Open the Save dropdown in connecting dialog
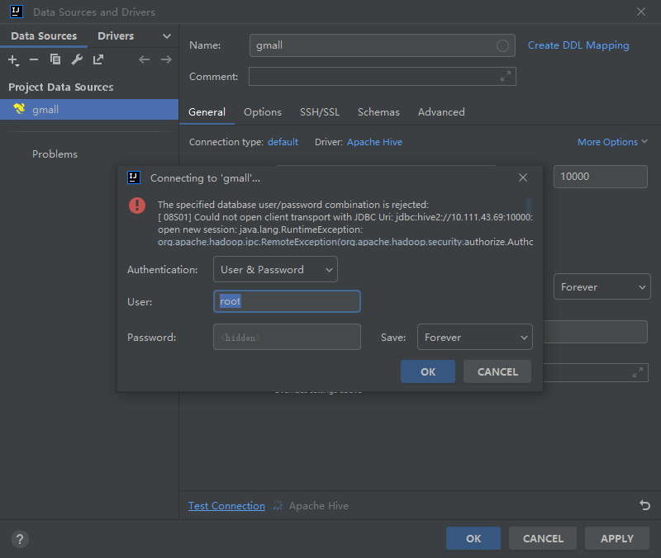 pyautogui.click(x=474, y=337)
